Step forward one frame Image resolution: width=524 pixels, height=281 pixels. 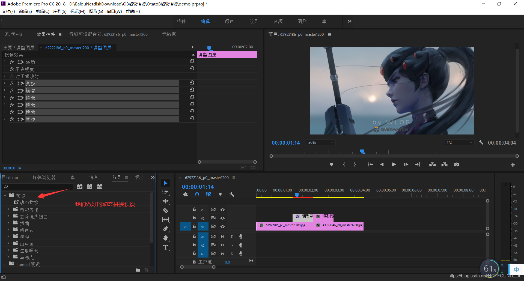(x=406, y=165)
